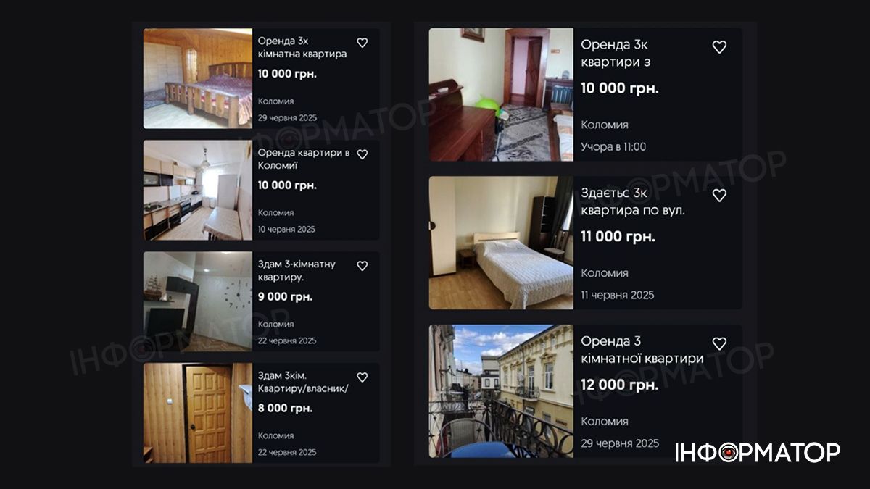Click the 12 000 грн. price text
The height and width of the screenshot is (489, 870).
[620, 385]
